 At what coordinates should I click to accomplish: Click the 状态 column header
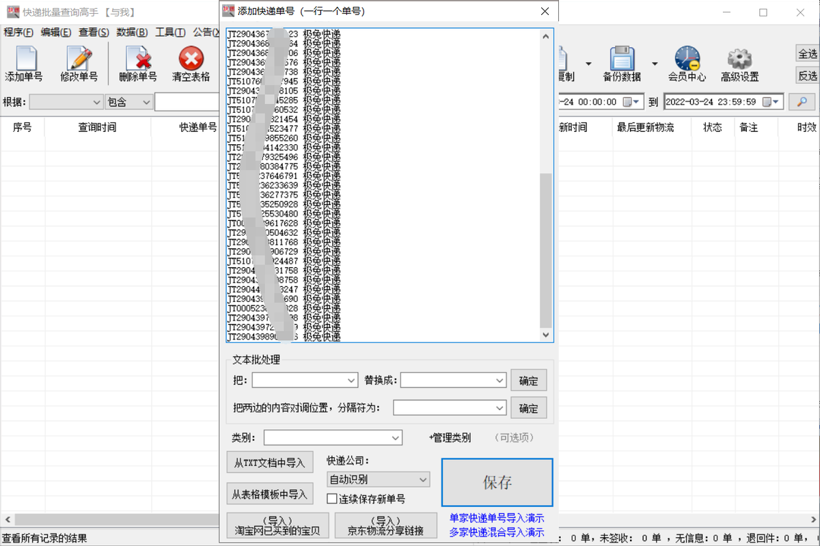tap(713, 127)
